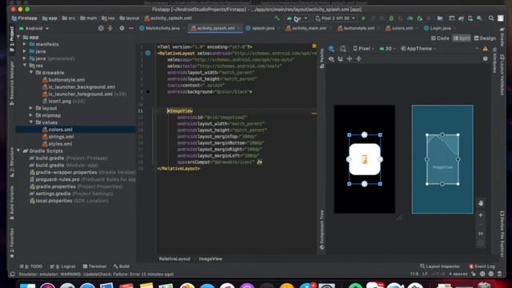Open the Build tool window

[x=122, y=266]
